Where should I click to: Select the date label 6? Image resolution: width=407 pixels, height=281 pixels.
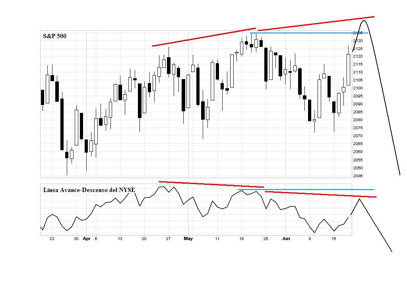[96, 239]
